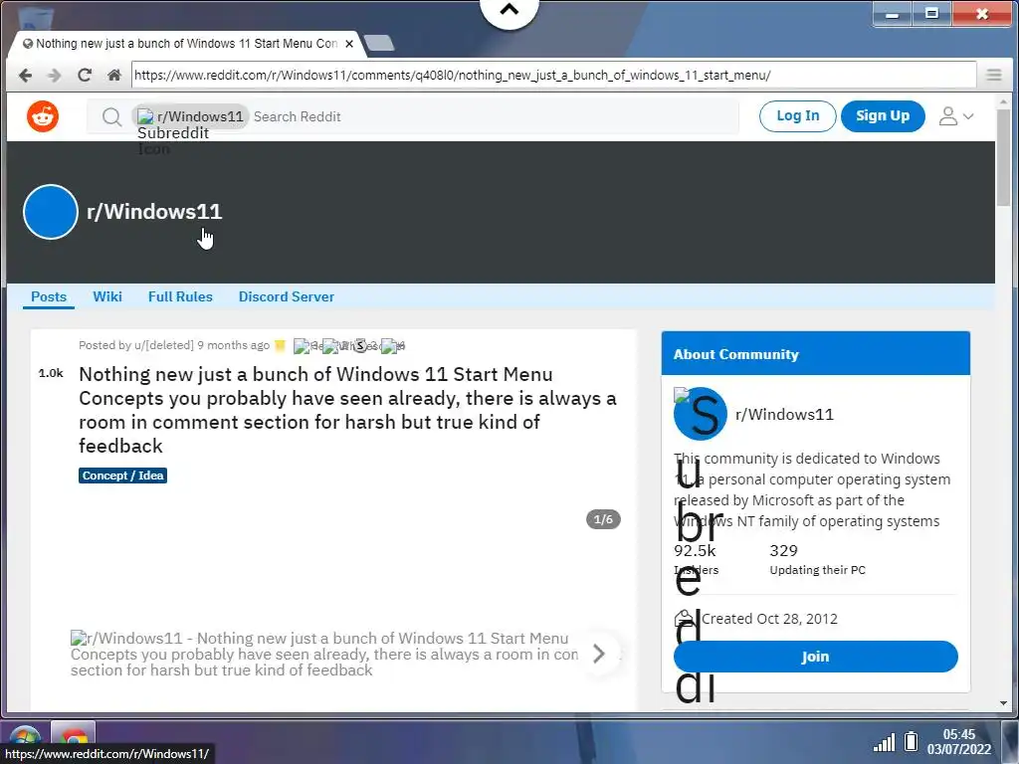Click the blue r/Windows11 community avatar in banner
1019x764 pixels.
tap(51, 212)
